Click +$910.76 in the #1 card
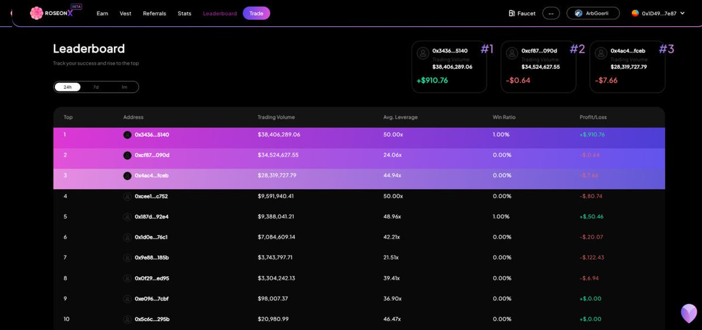The height and width of the screenshot is (330, 702). coord(432,81)
